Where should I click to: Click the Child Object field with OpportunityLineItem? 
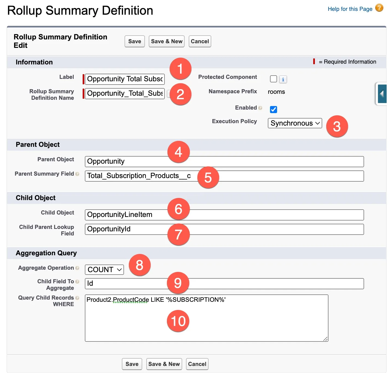coord(224,215)
